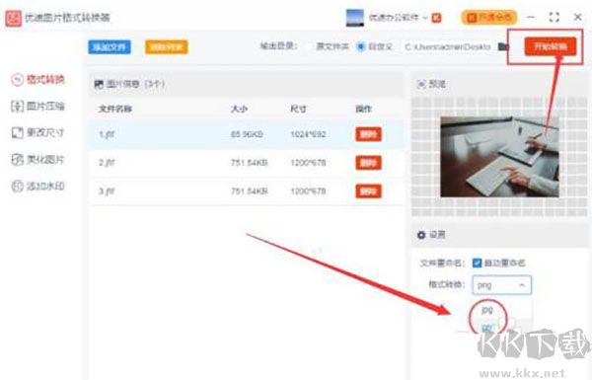The image size is (592, 380).
Task: Maximize the converter window
Action: click(554, 18)
